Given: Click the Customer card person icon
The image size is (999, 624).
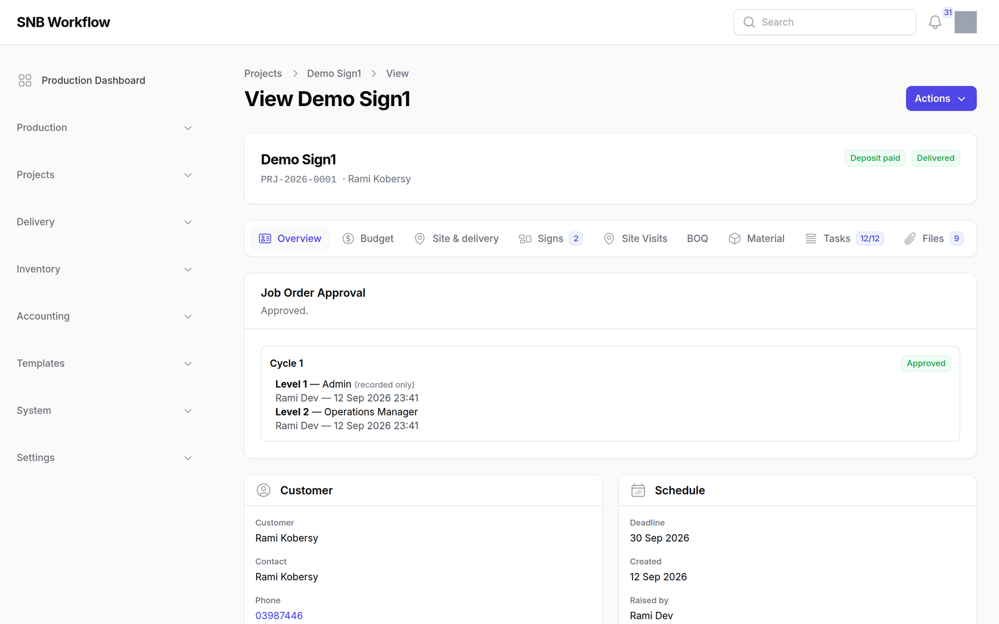Looking at the screenshot, I should click(x=263, y=490).
